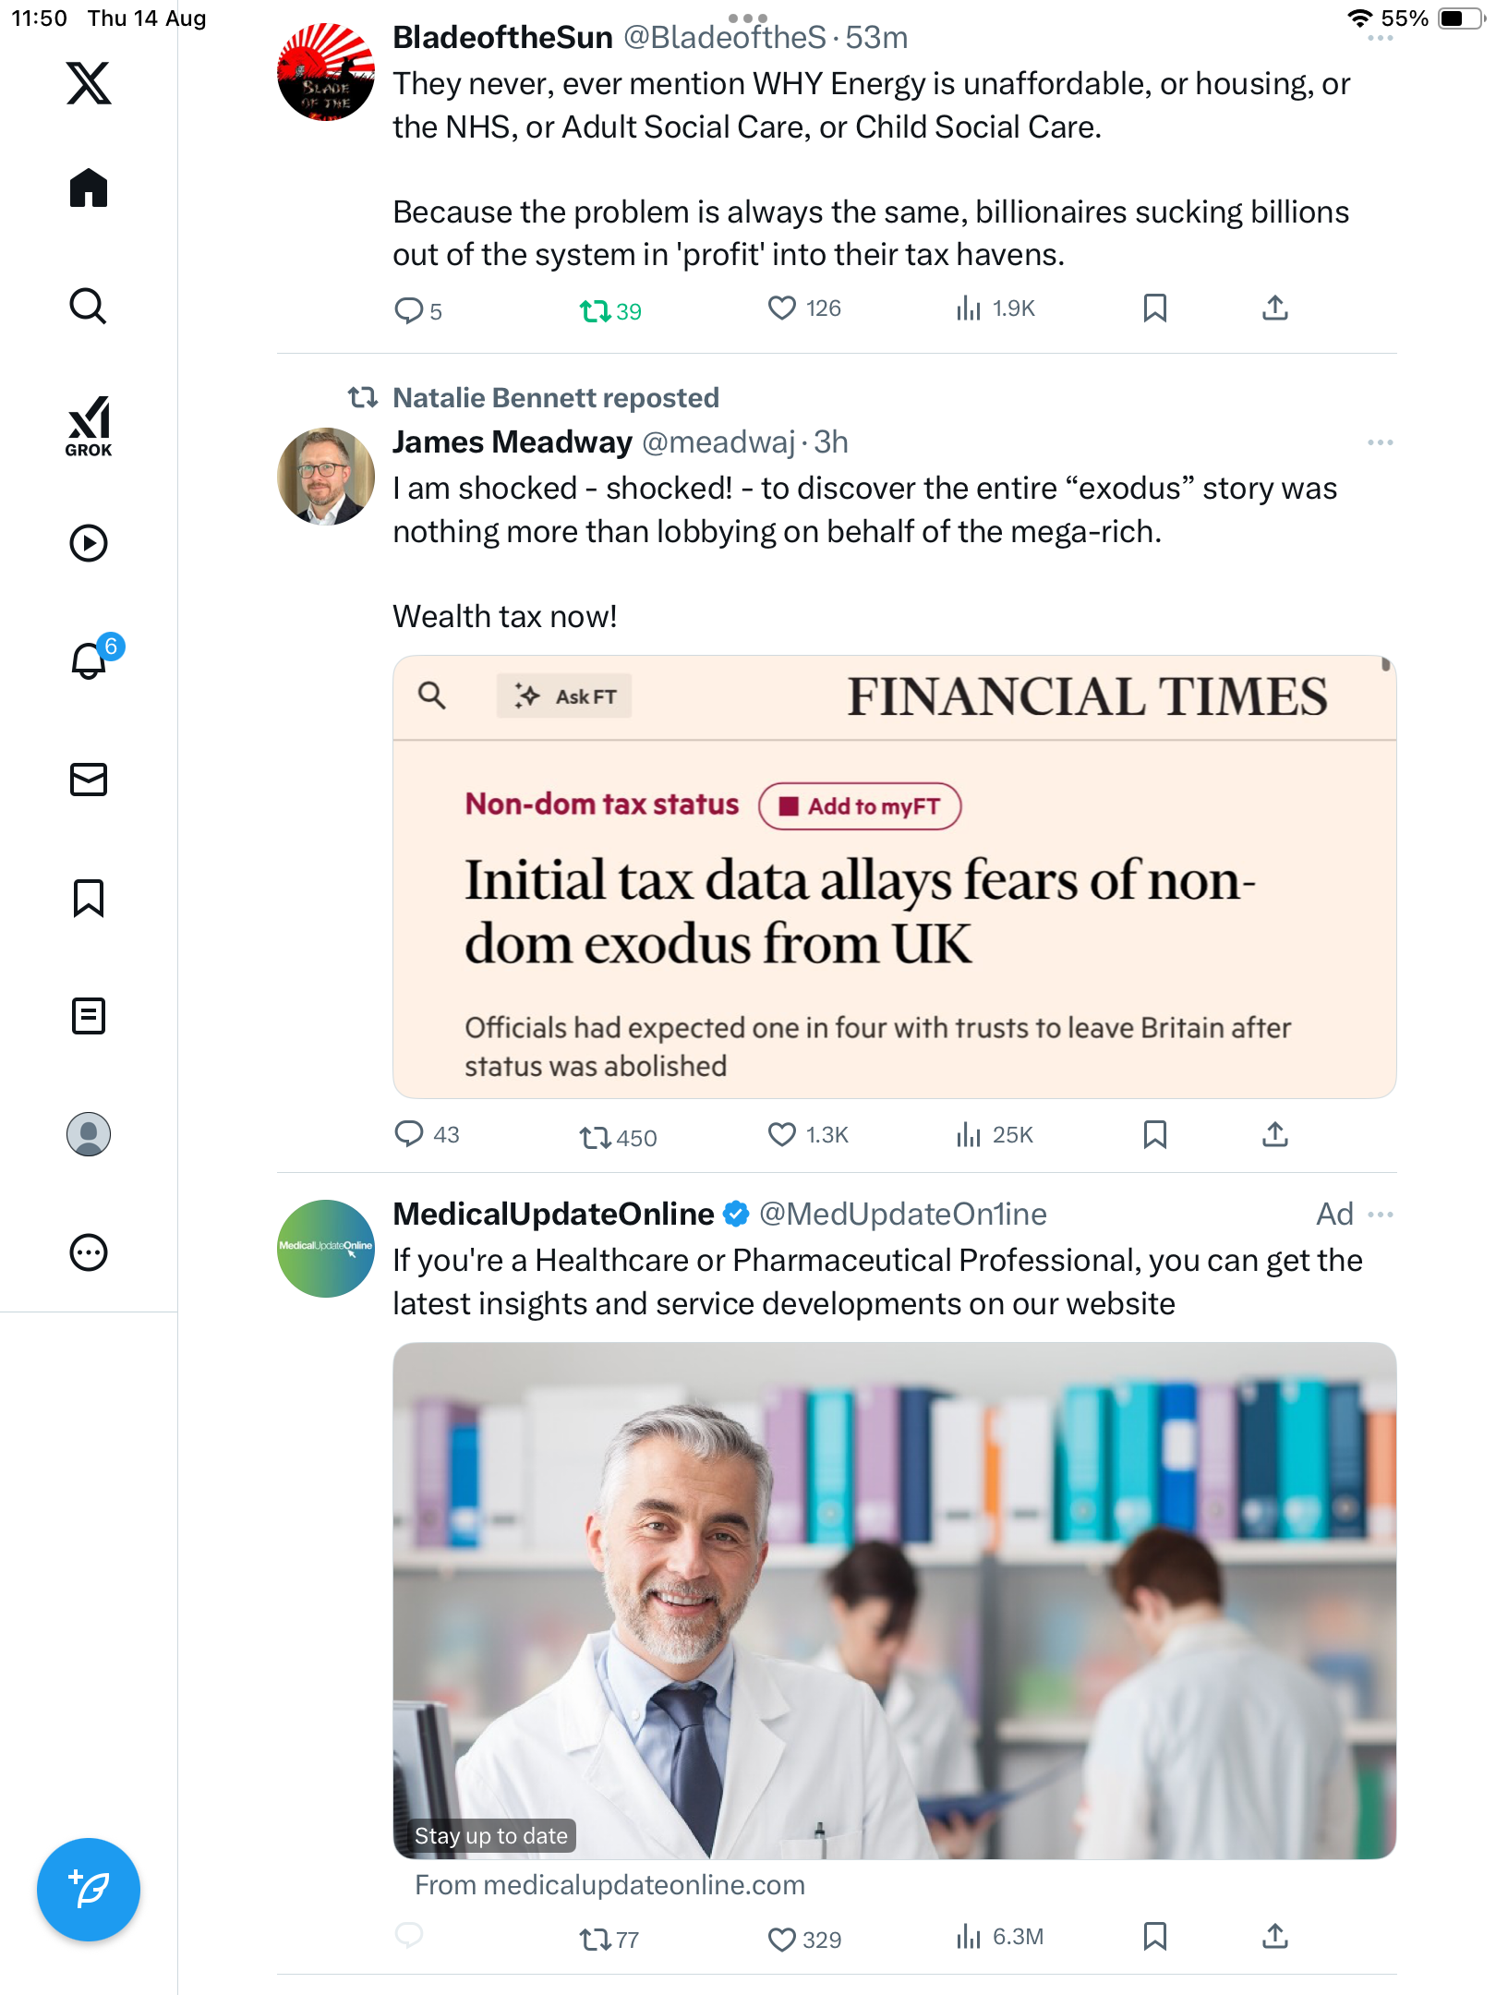Image resolution: width=1496 pixels, height=1995 pixels.
Task: Click the X logo at top
Action: [89, 83]
